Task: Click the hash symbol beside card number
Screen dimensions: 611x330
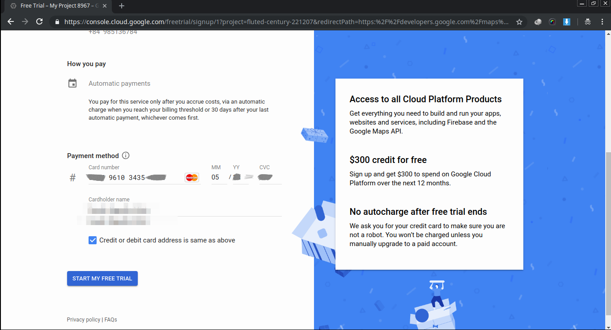Action: point(73,178)
